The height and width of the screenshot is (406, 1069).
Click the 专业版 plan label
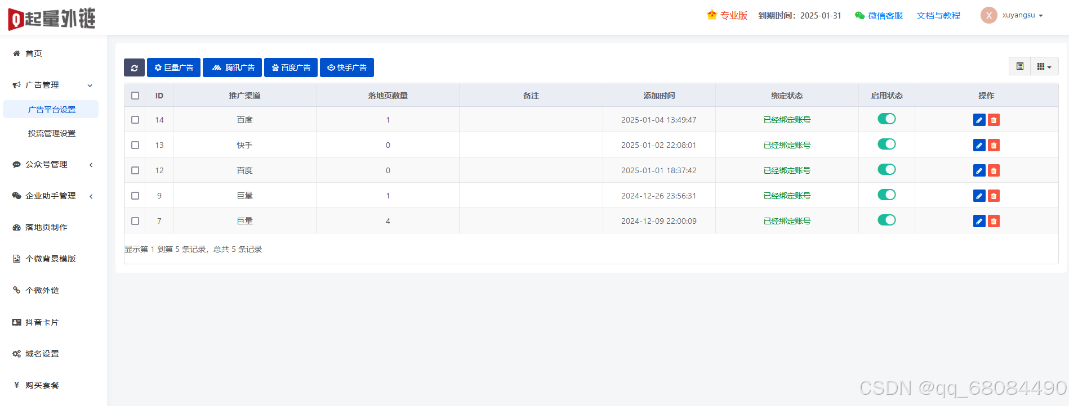[x=727, y=16]
